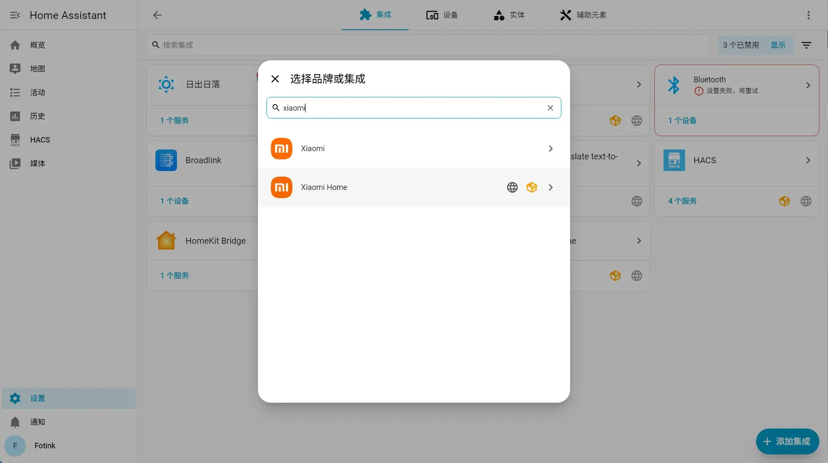The width and height of the screenshot is (828, 463).
Task: Go back with the arrow icon
Action: click(x=157, y=15)
